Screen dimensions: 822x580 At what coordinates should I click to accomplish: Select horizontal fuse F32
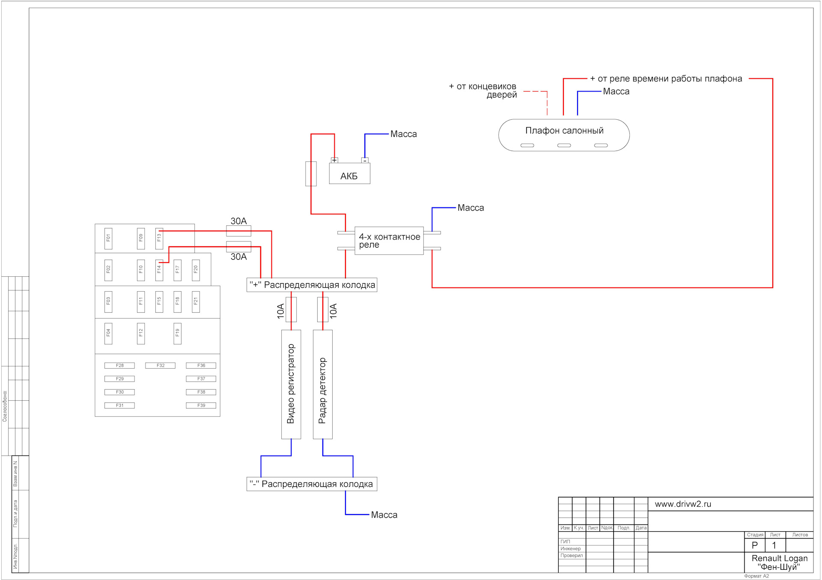click(x=160, y=365)
